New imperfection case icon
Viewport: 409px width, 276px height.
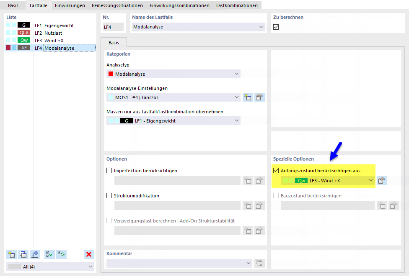[x=248, y=180]
